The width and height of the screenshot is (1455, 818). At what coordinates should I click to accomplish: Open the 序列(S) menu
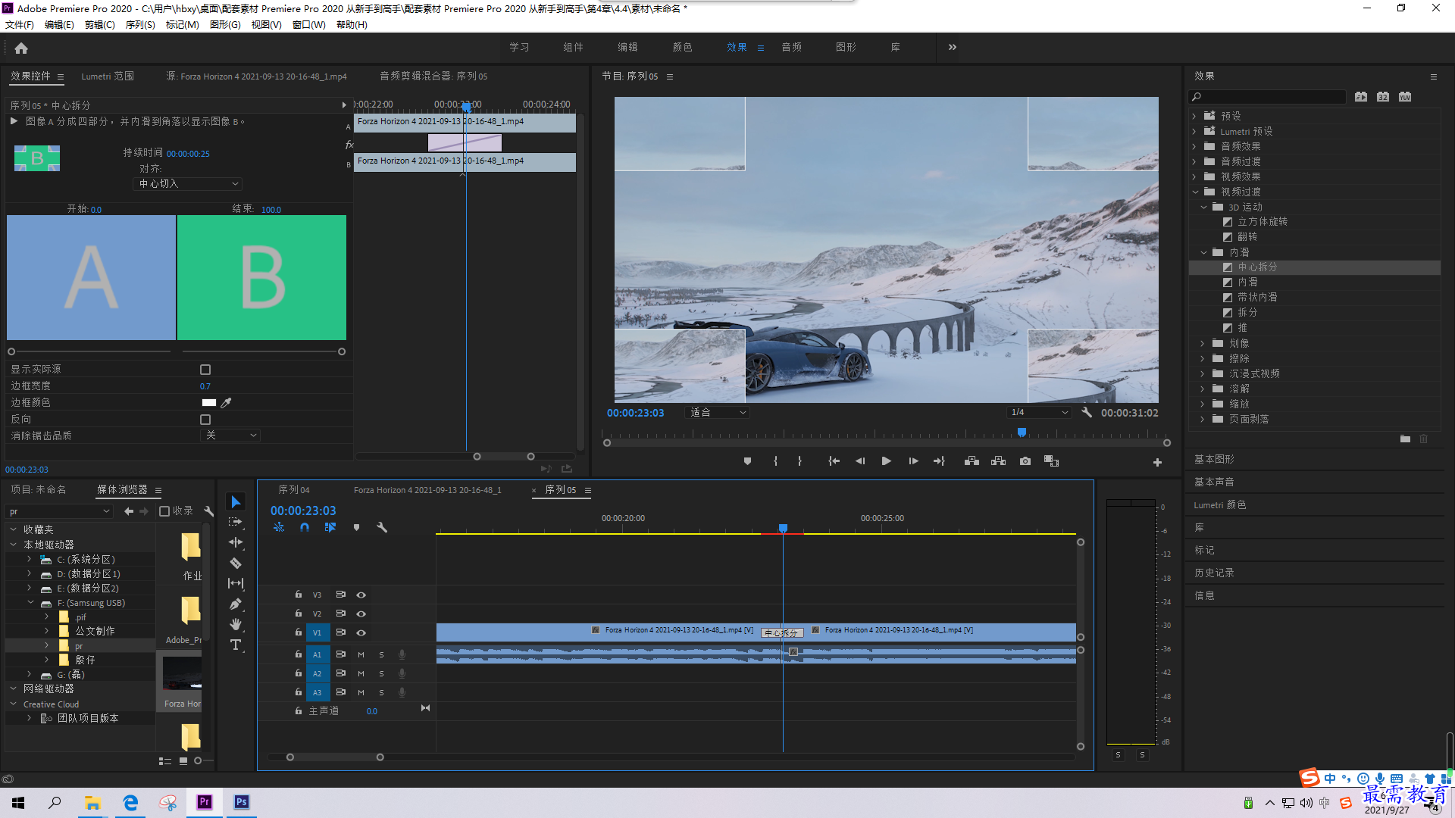pyautogui.click(x=140, y=25)
